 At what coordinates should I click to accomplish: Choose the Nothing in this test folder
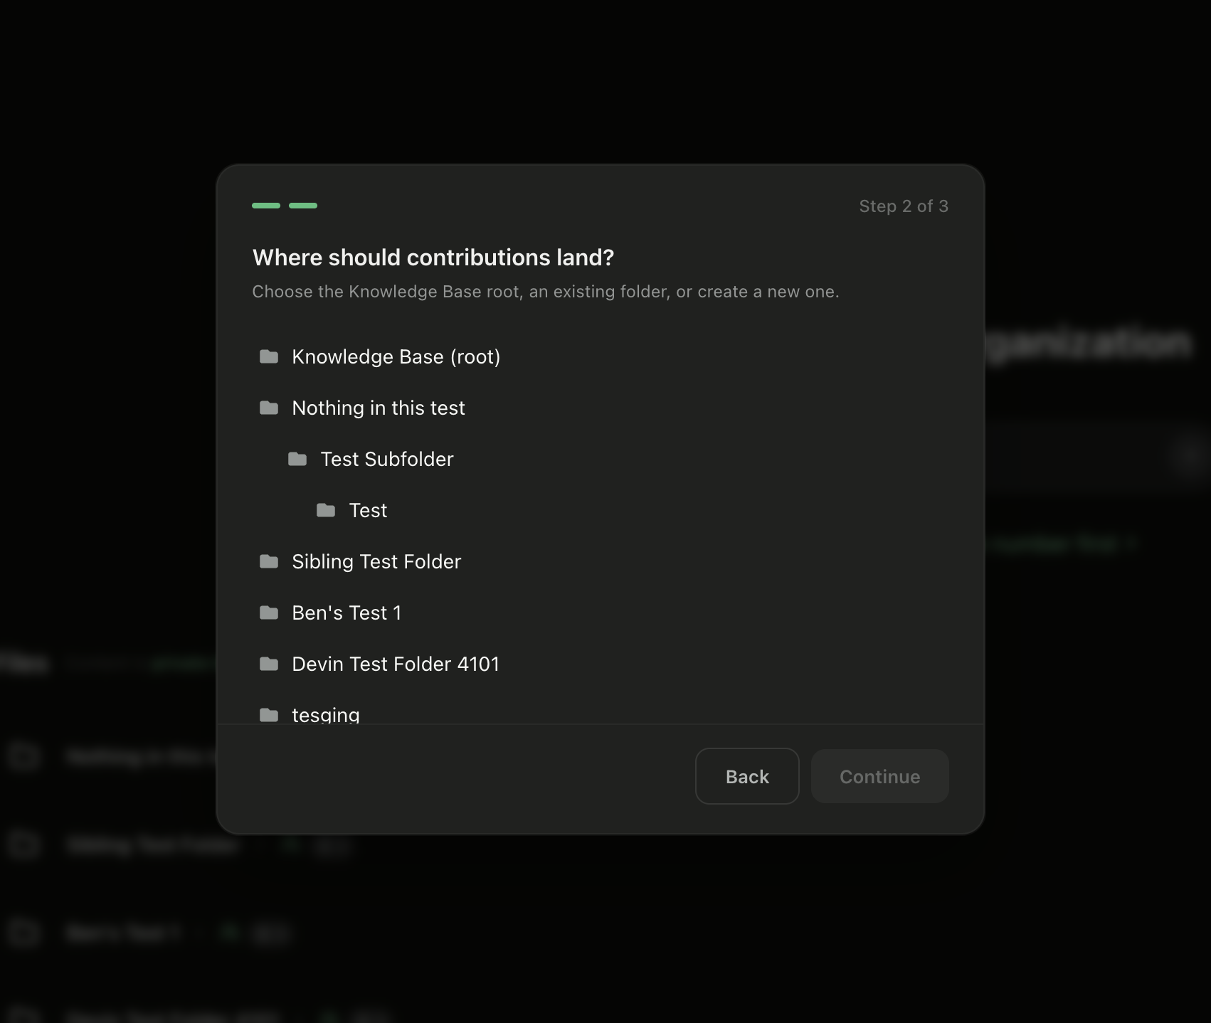(379, 408)
